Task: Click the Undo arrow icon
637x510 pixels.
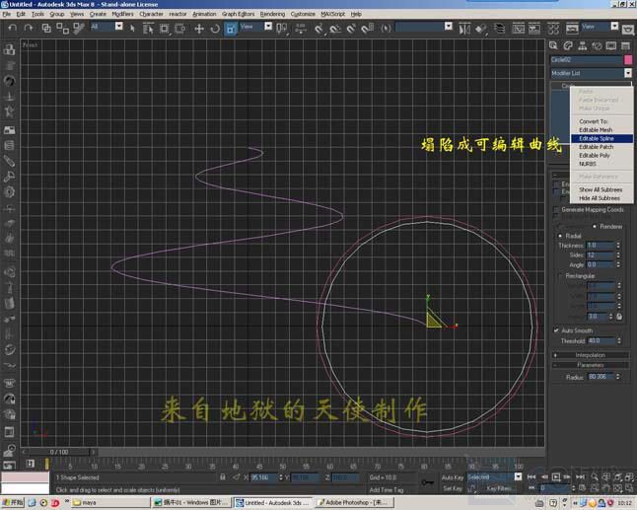Action: point(13,28)
